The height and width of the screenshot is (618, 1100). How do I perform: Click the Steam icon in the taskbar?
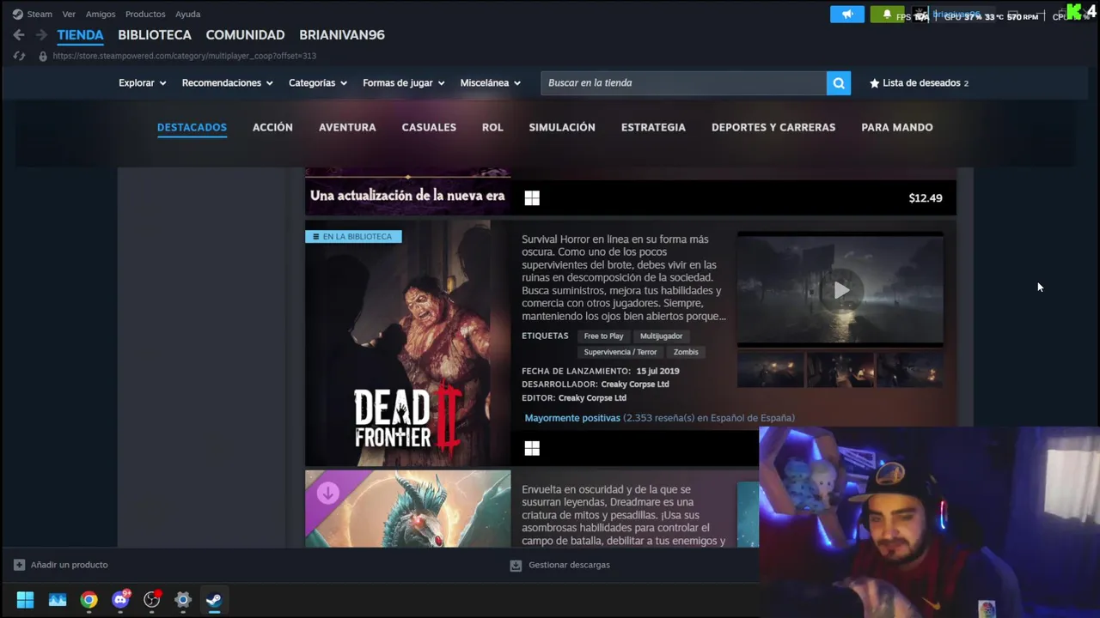[x=214, y=599]
